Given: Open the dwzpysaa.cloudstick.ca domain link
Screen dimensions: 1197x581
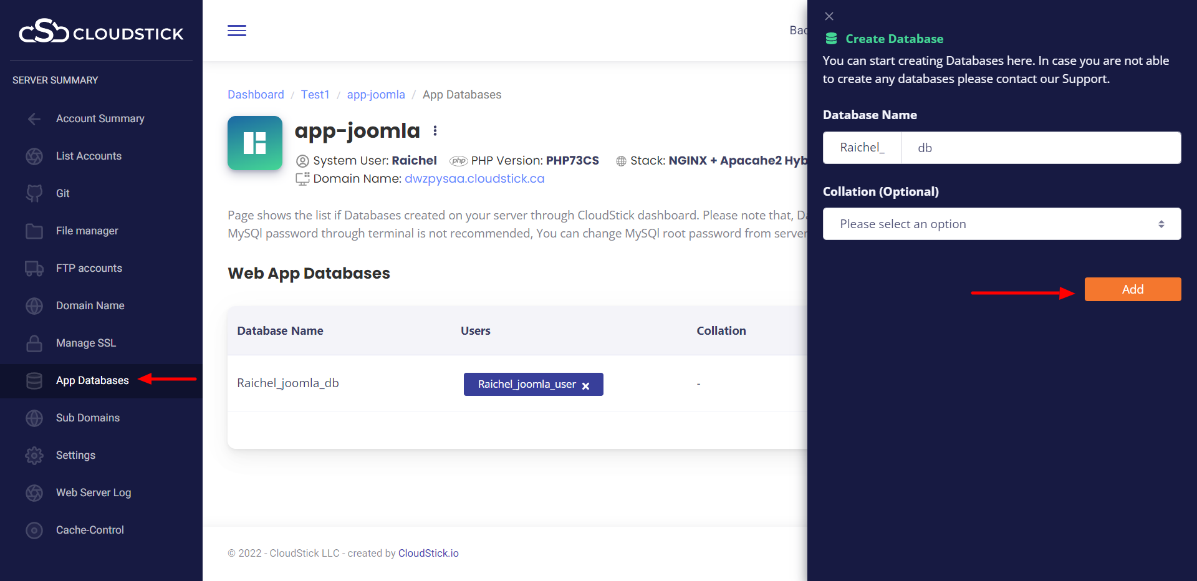Looking at the screenshot, I should [474, 179].
